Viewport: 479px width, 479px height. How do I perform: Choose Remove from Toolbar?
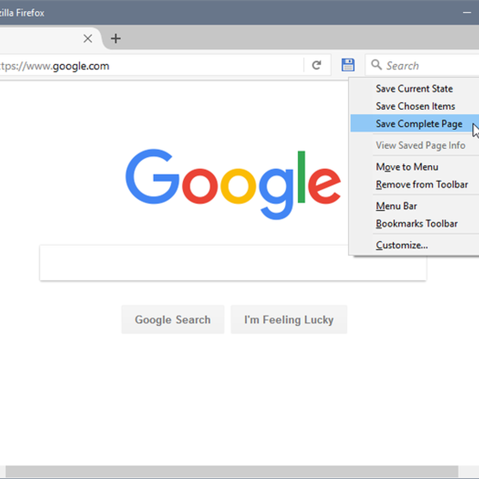pyautogui.click(x=422, y=184)
